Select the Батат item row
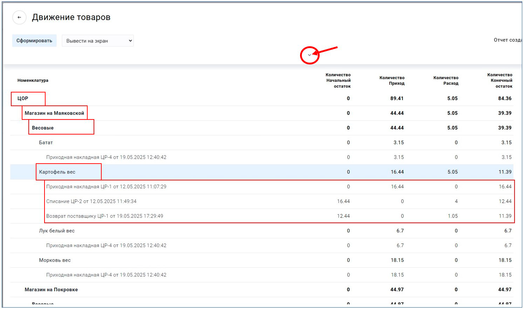 tap(46, 143)
